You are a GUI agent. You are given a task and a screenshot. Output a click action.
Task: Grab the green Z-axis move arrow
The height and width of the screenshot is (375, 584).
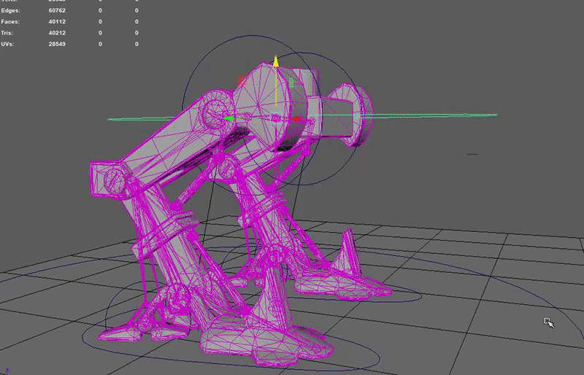click(x=228, y=119)
